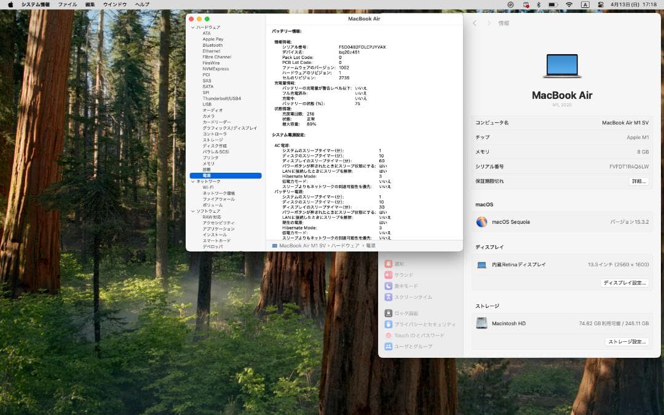Open 集中モード in System Settings sidebar
The image size is (664, 415).
coord(401,287)
